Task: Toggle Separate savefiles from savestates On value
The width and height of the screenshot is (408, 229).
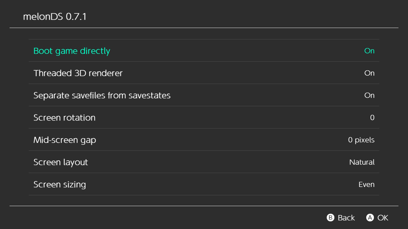Action: [x=369, y=95]
